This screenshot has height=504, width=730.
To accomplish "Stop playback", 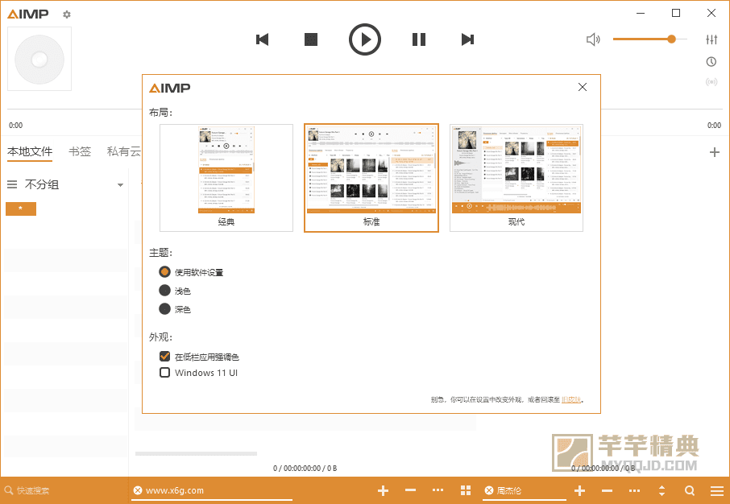I will (x=311, y=39).
